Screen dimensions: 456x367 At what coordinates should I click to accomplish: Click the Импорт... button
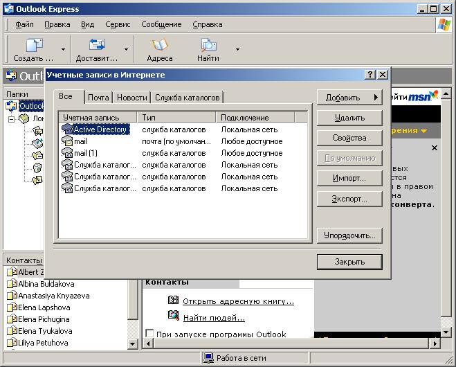coord(349,178)
